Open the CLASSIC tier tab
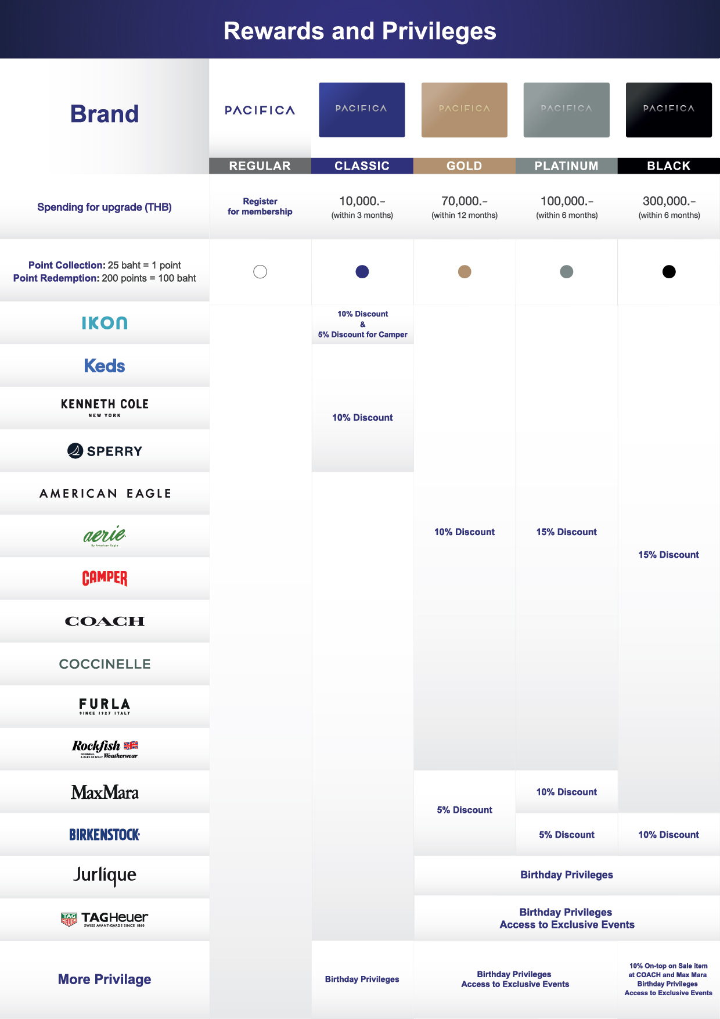Screen dimensions: 720x1019 coord(362,166)
